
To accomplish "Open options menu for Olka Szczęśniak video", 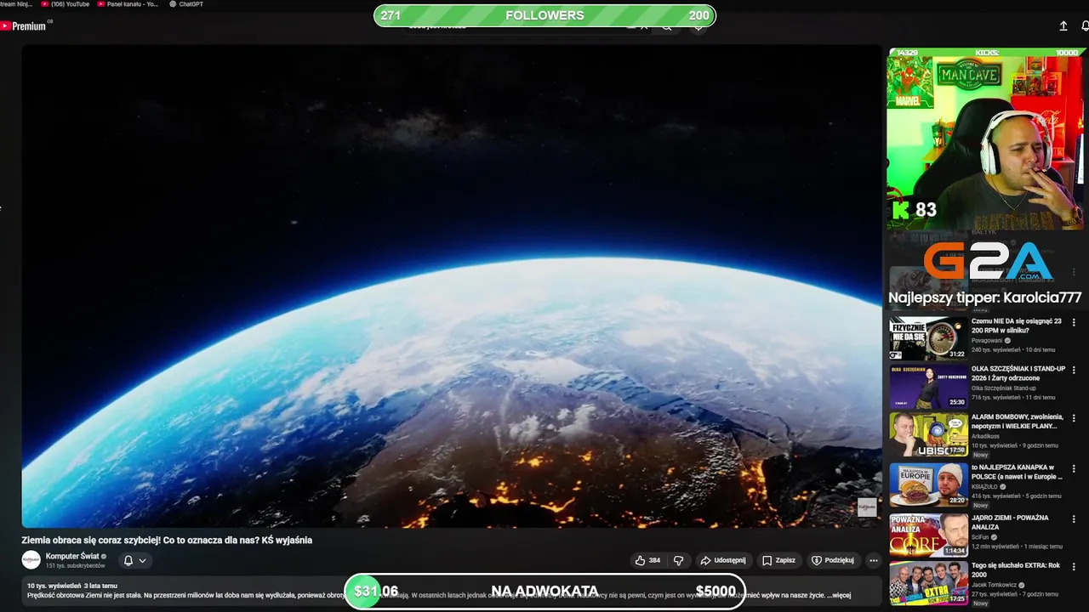I will pos(1074,371).
